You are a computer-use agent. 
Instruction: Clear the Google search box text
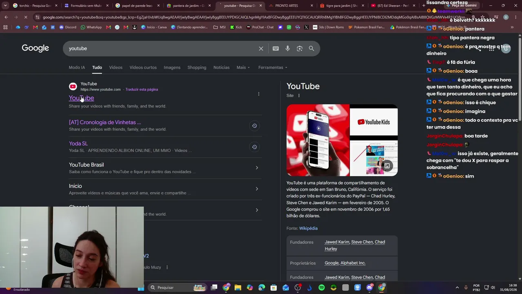coord(261,49)
